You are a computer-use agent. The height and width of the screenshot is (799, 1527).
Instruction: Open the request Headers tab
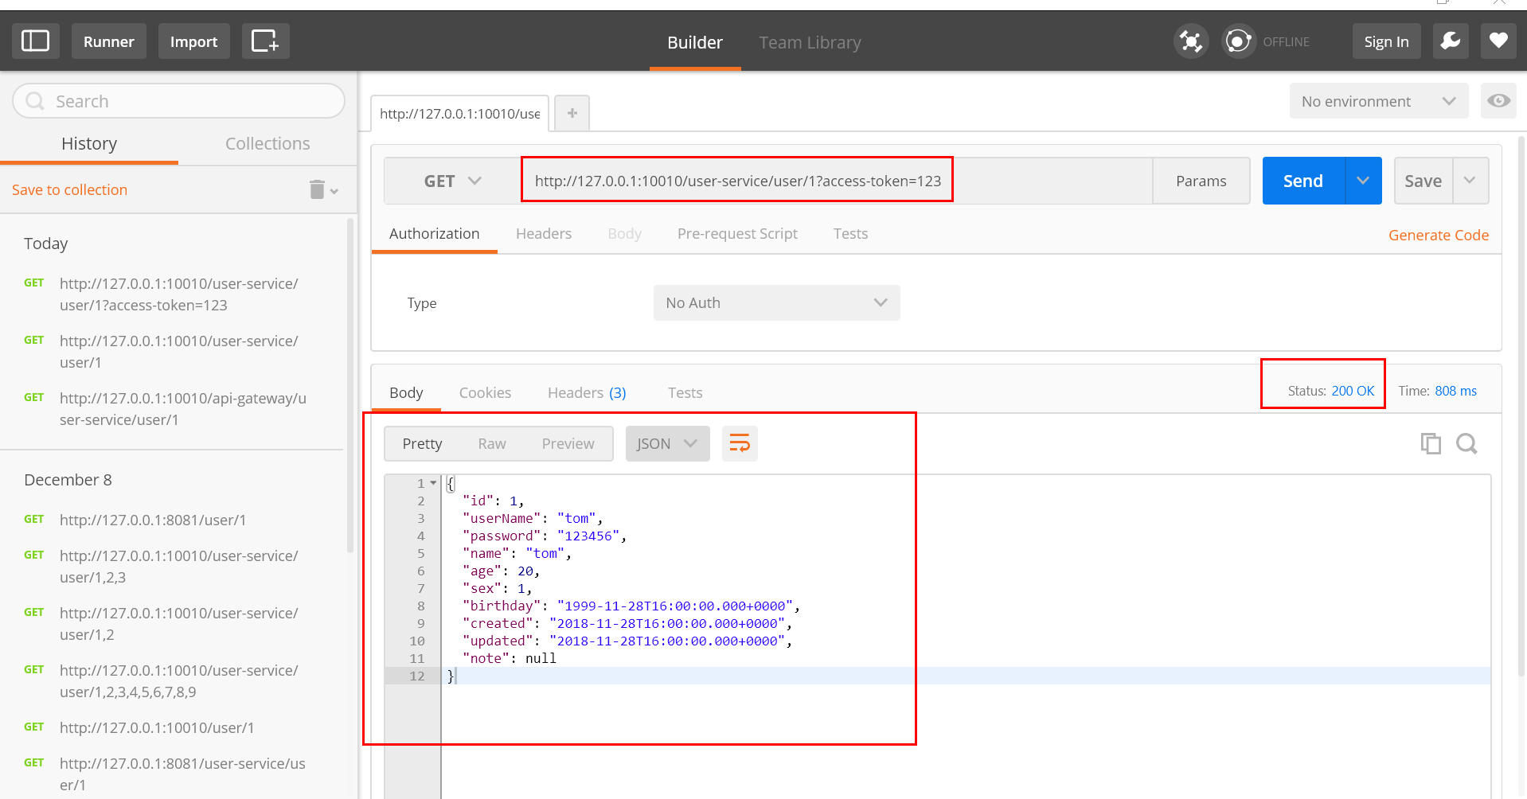(x=544, y=234)
